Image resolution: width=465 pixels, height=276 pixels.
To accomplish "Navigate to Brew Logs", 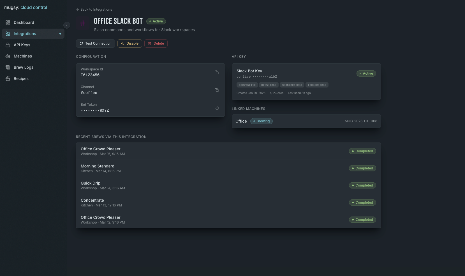I will tap(33, 67).
